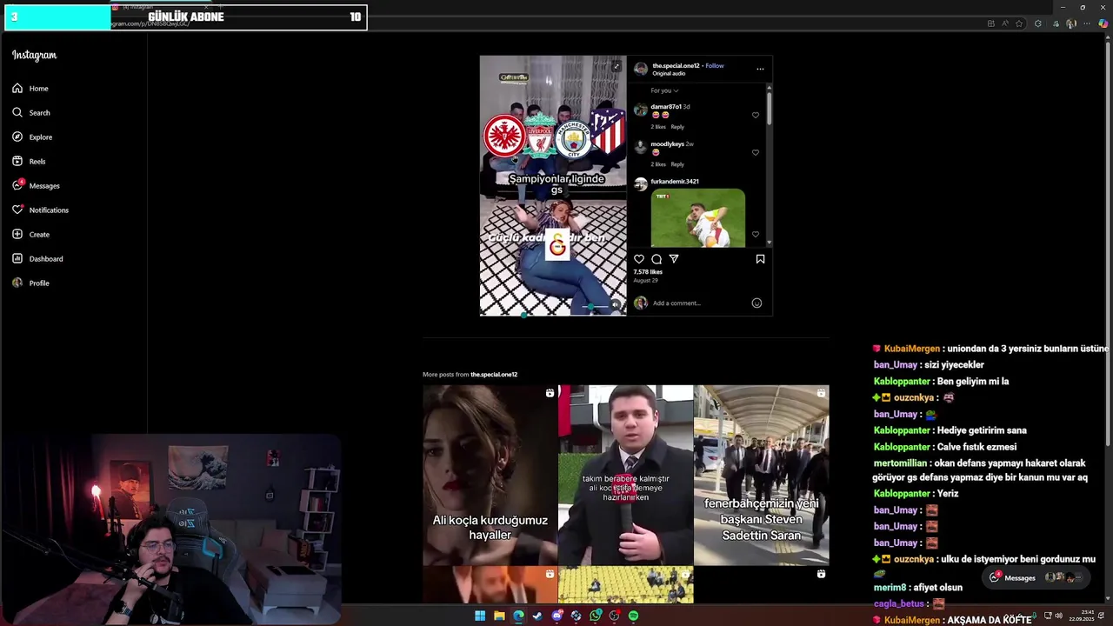The height and width of the screenshot is (626, 1113).
Task: Click post author avatar in header
Action: [x=641, y=69]
